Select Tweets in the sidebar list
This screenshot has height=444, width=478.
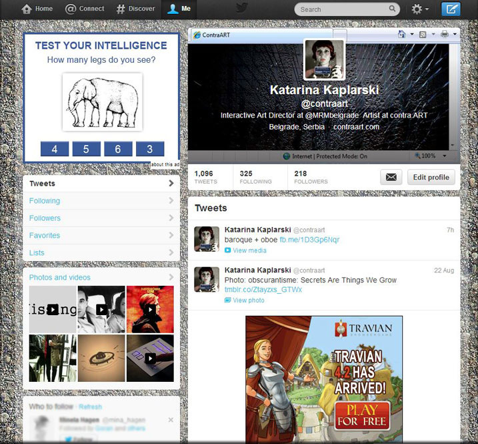101,184
